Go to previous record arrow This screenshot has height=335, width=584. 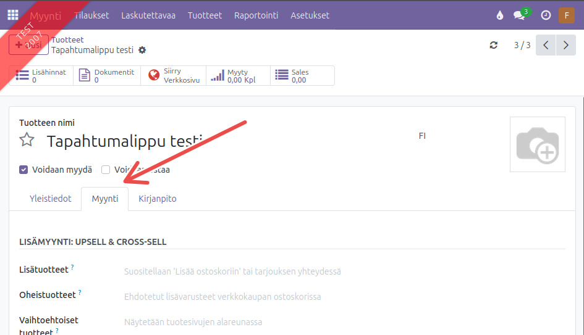pyautogui.click(x=546, y=45)
